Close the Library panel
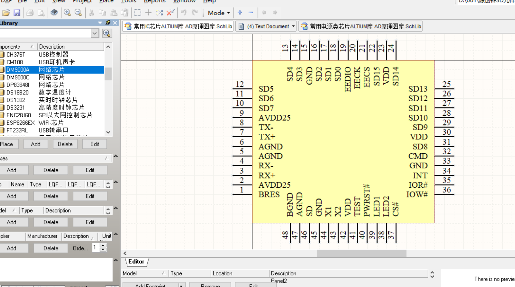 [x=115, y=23]
